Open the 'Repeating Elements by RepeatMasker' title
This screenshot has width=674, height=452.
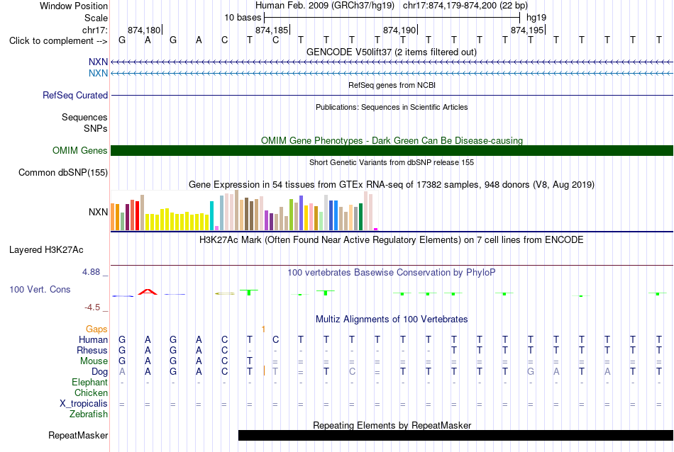pos(392,425)
